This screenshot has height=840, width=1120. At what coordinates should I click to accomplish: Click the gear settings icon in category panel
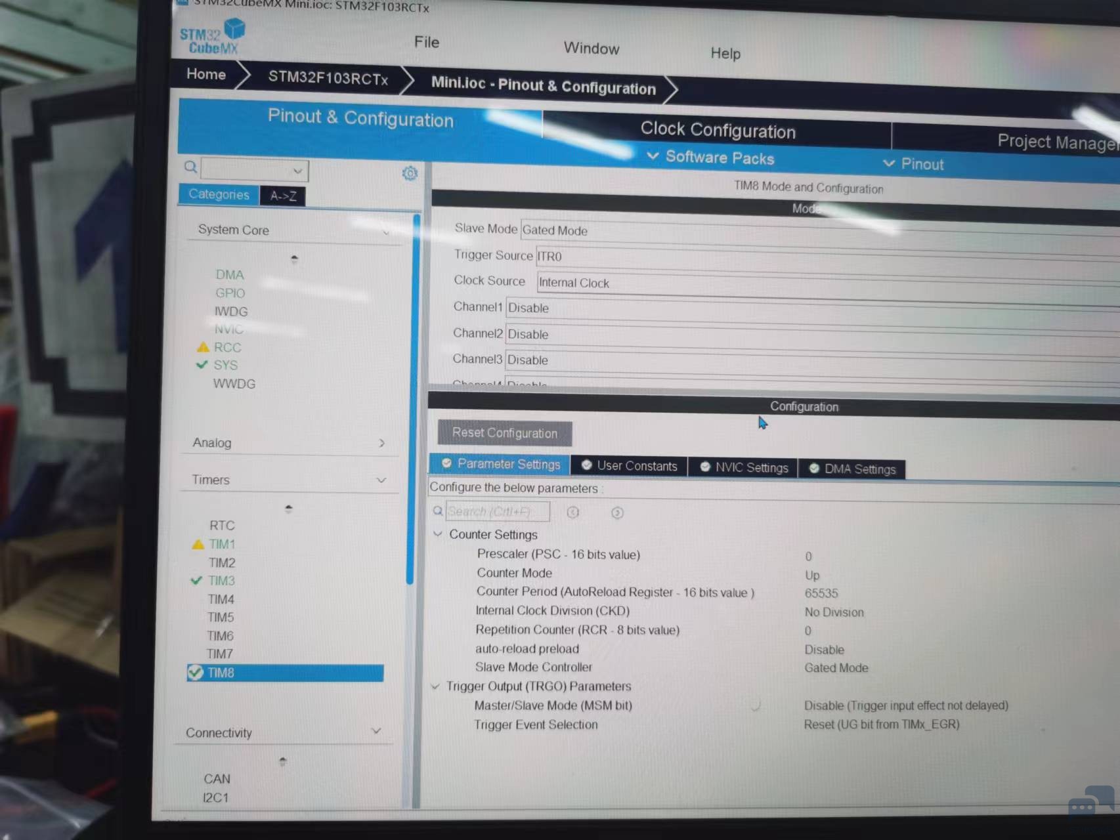(410, 173)
